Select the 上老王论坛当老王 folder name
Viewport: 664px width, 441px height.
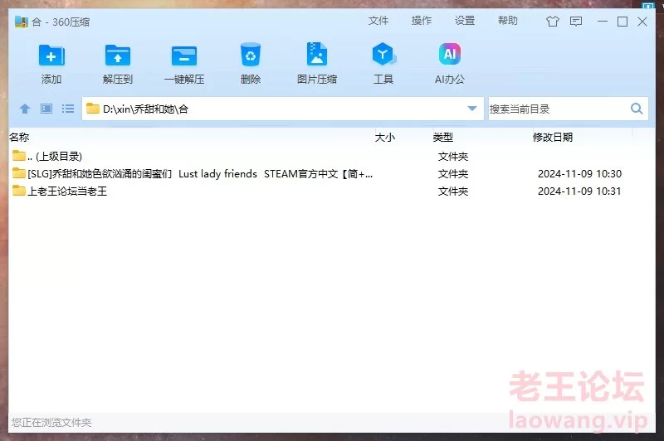(x=67, y=191)
